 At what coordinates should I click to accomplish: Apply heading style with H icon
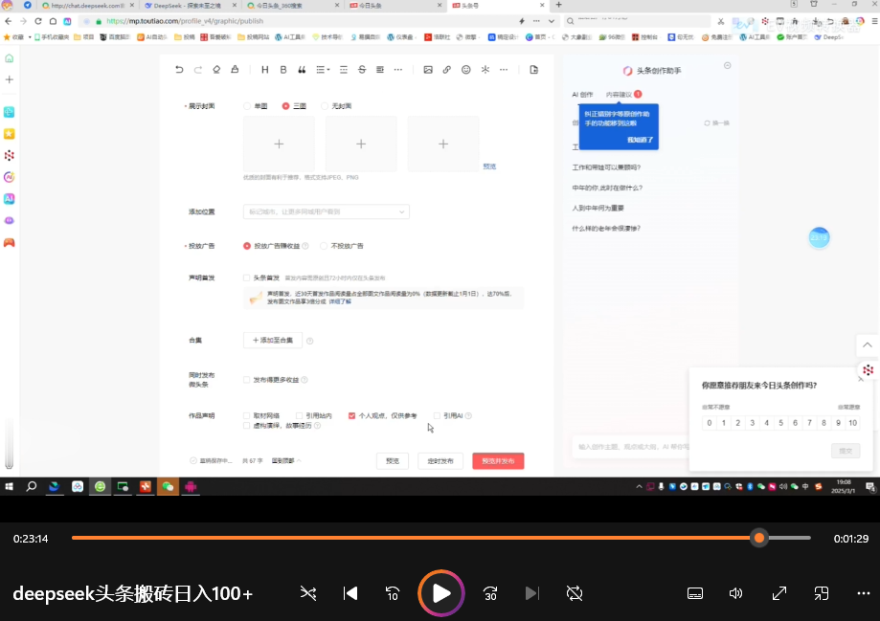coord(265,70)
